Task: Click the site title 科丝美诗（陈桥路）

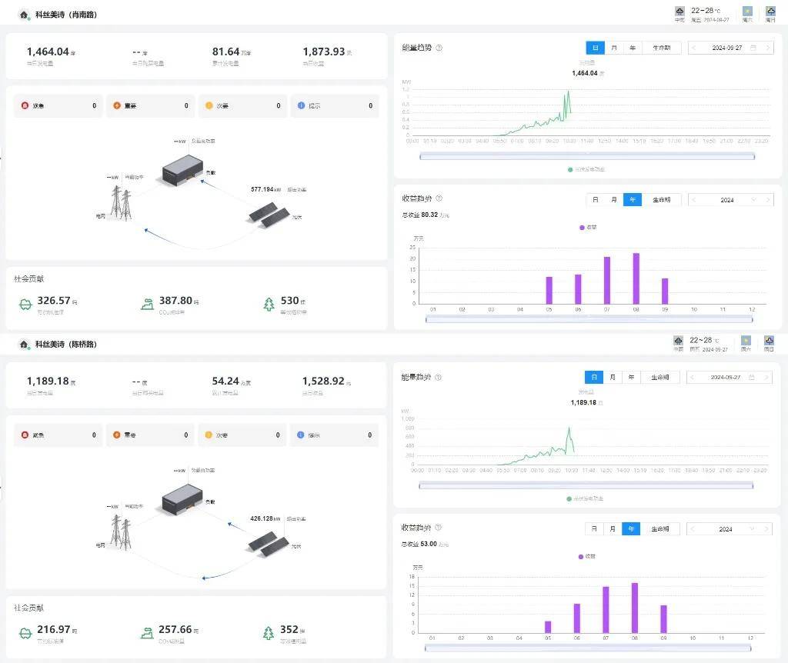Action: (x=66, y=344)
